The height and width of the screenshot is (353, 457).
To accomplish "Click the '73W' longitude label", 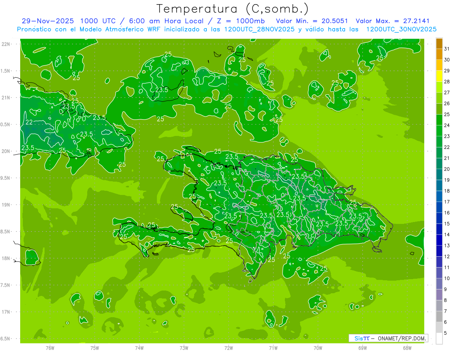I will [x=184, y=348].
